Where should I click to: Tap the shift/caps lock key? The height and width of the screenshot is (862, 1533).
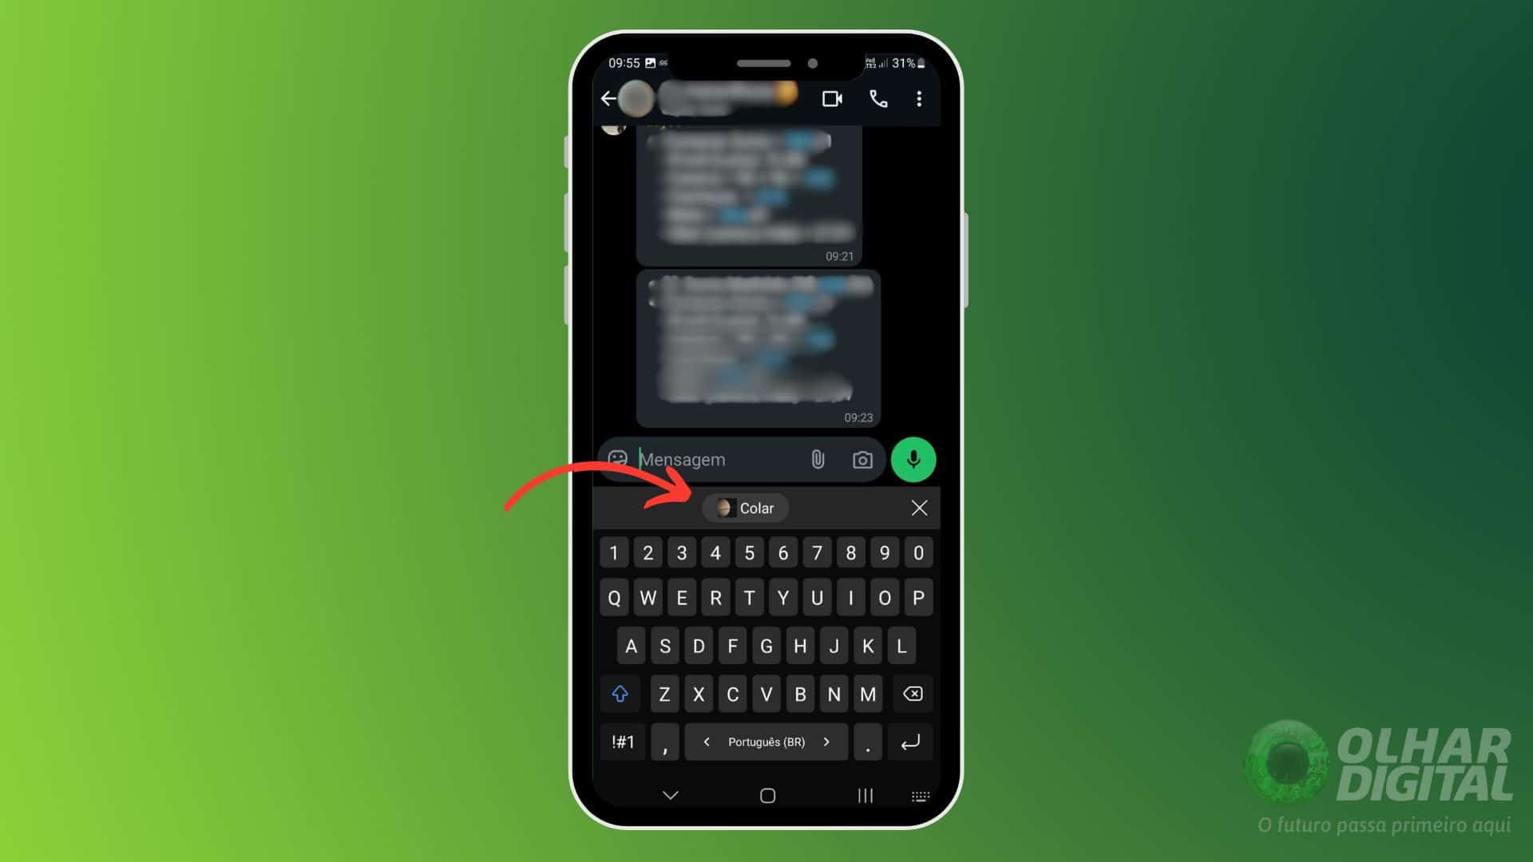click(x=619, y=694)
